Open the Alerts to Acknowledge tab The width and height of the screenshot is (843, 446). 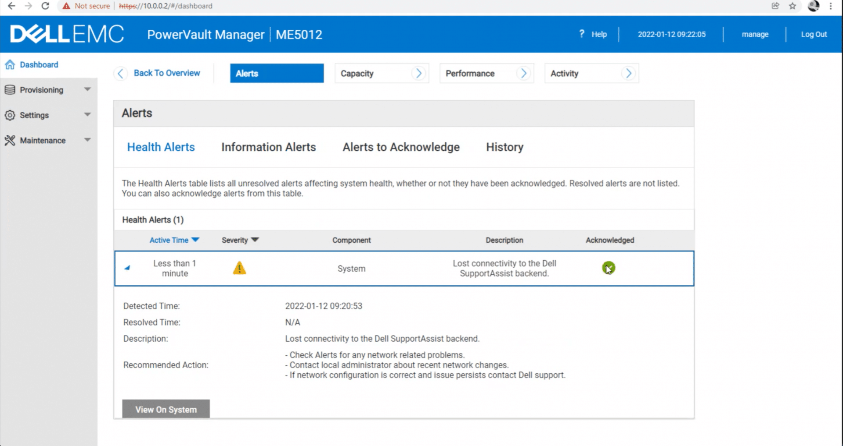[x=401, y=147]
